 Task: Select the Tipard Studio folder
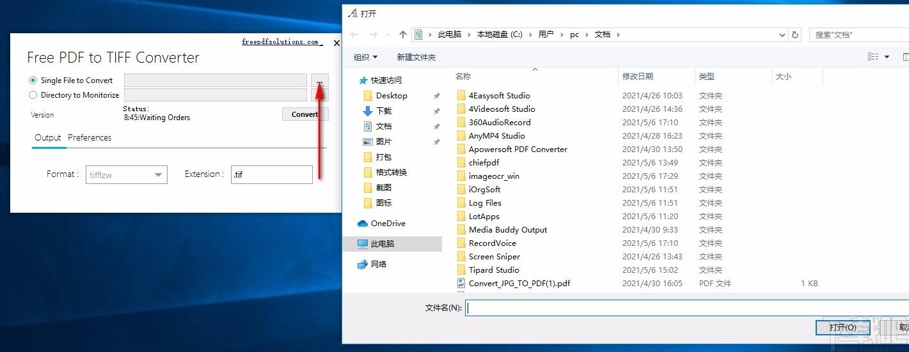tap(494, 270)
